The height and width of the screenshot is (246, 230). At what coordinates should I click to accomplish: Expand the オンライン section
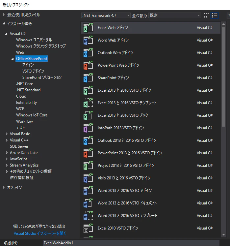[4, 188]
